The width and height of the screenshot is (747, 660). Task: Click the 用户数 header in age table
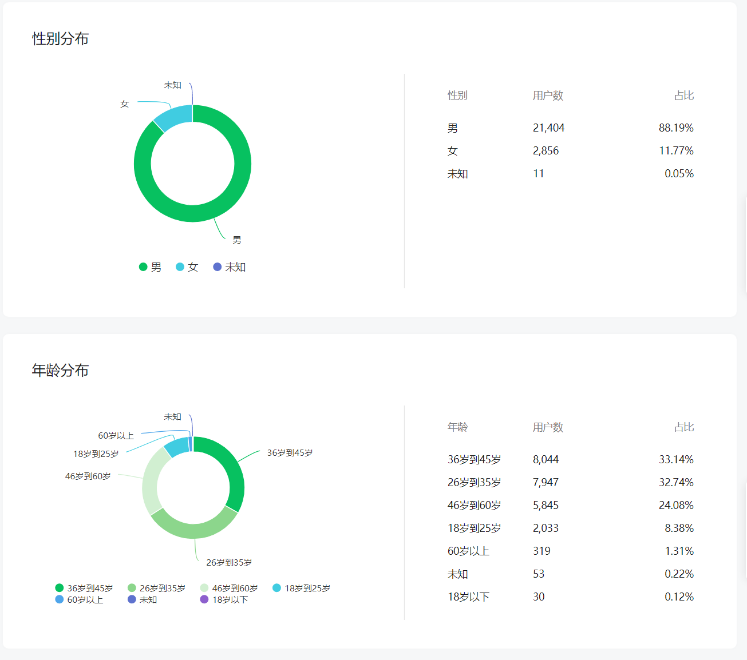point(548,427)
